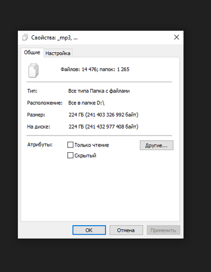Enable the Только чтение checkbox
This screenshot has height=272, width=211.
(70, 145)
